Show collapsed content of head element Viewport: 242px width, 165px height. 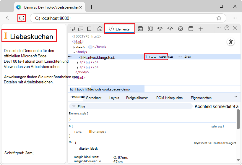(90, 47)
